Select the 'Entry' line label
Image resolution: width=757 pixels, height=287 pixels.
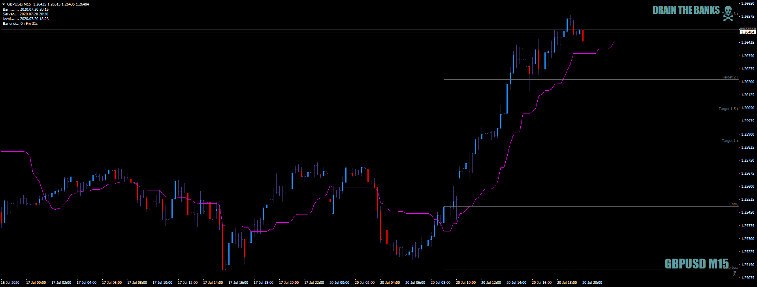click(734, 204)
